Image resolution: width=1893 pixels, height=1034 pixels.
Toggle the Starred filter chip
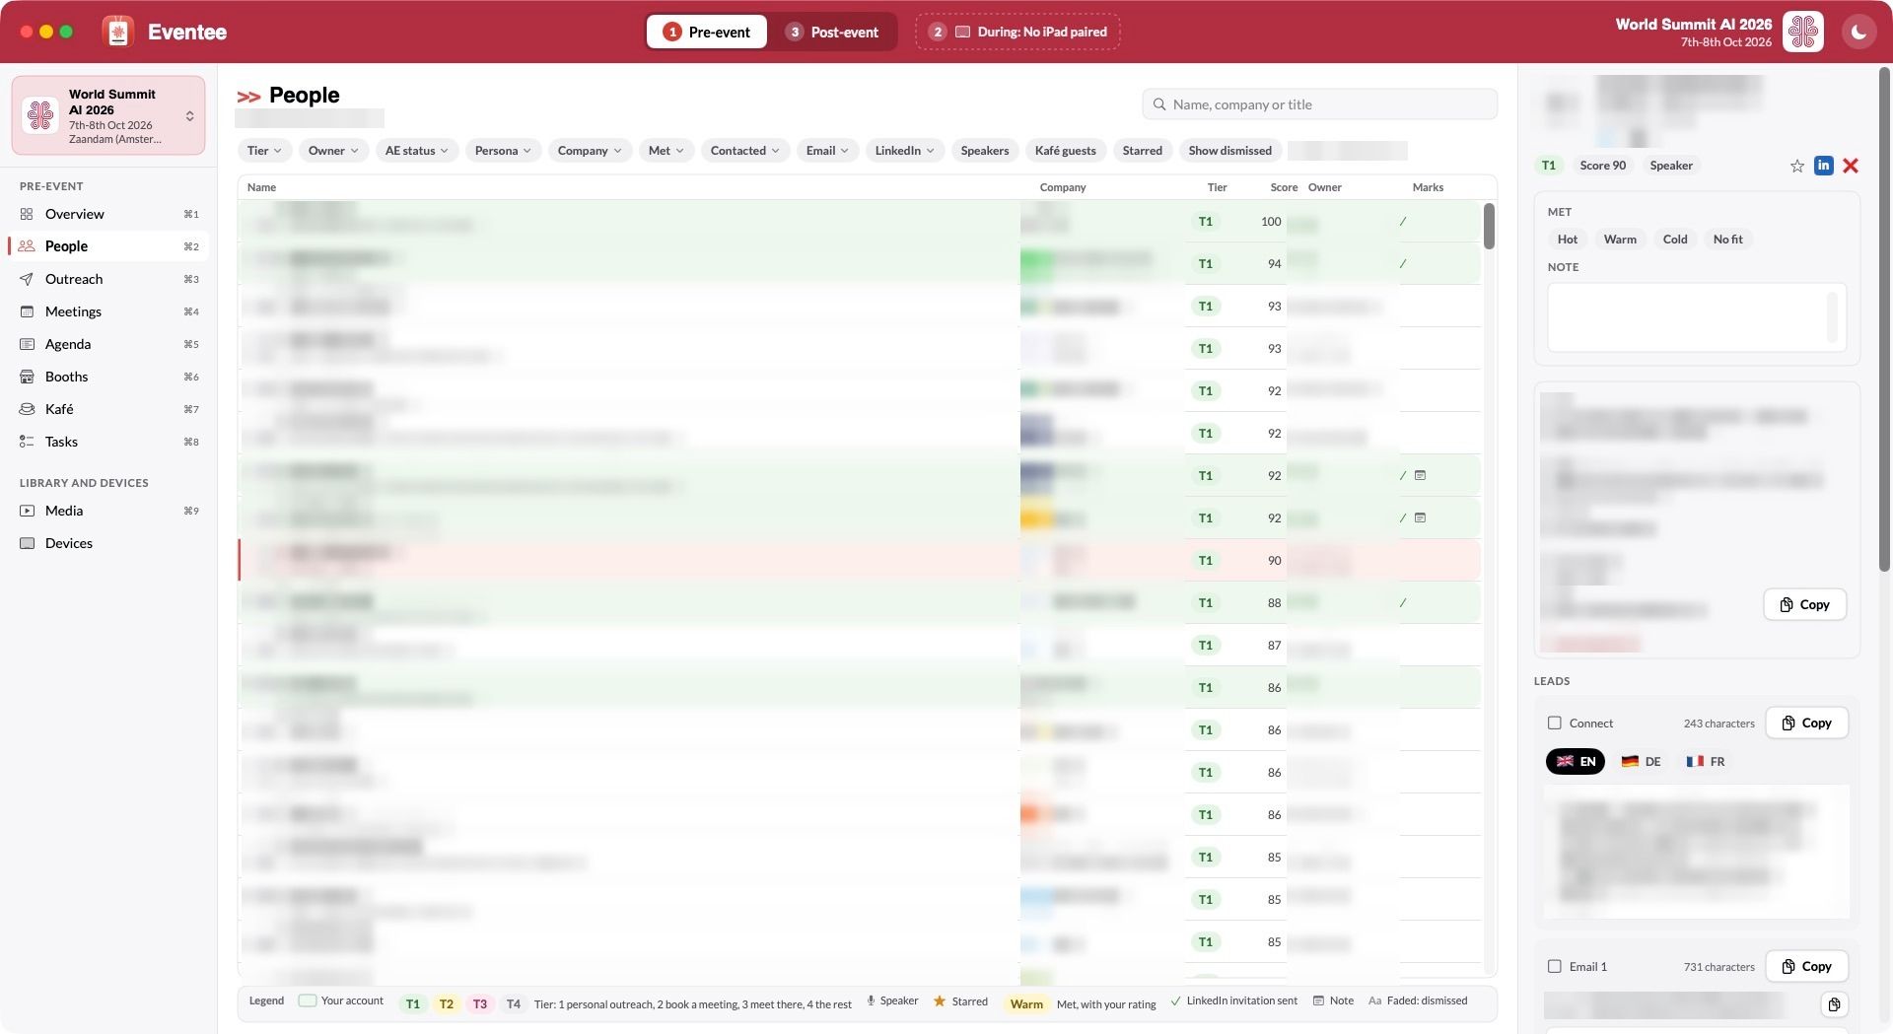(1142, 151)
